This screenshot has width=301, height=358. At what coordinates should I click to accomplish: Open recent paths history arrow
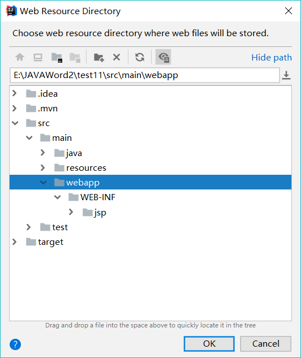[286, 75]
